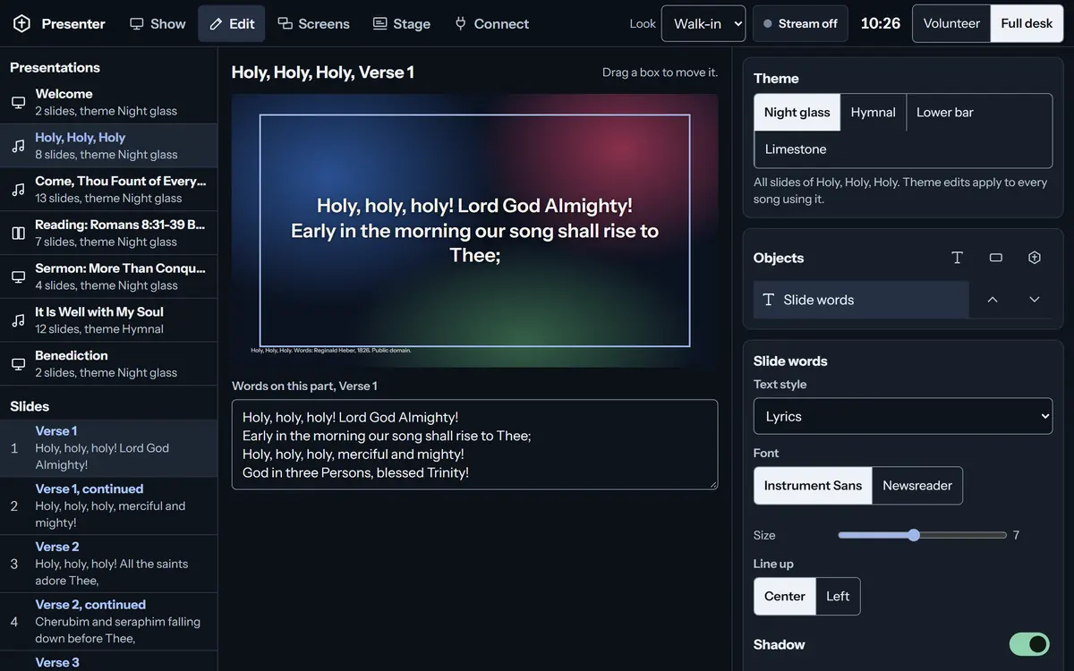This screenshot has height=671, width=1074.
Task: Select the "Verse 2, continued" slide
Action: 108,622
